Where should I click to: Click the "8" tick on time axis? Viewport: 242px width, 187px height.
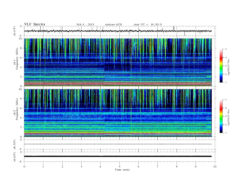(177, 167)
